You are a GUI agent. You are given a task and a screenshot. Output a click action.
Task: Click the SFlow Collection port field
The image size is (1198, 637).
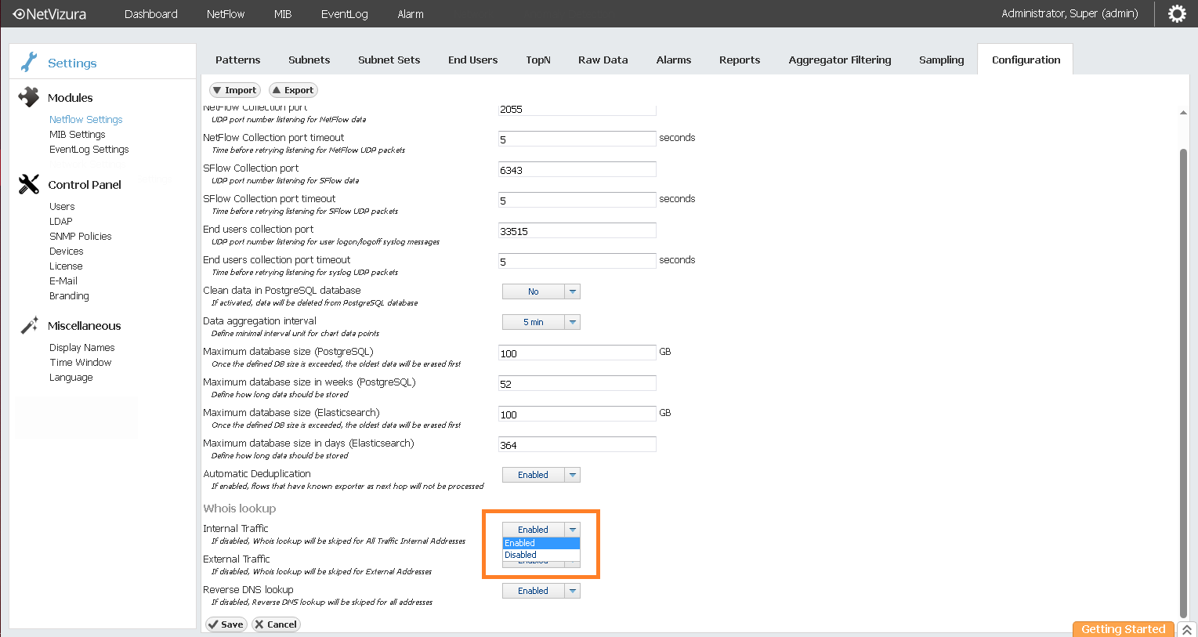pyautogui.click(x=577, y=170)
